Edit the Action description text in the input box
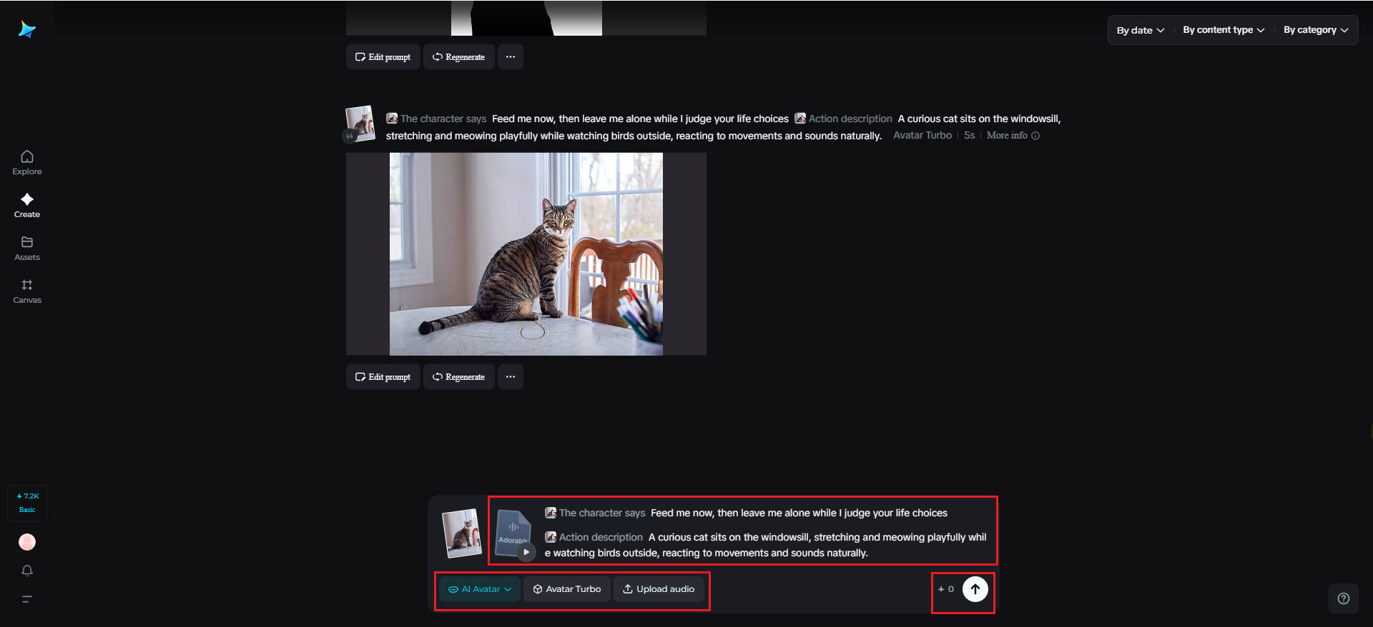1373x627 pixels. tap(766, 545)
